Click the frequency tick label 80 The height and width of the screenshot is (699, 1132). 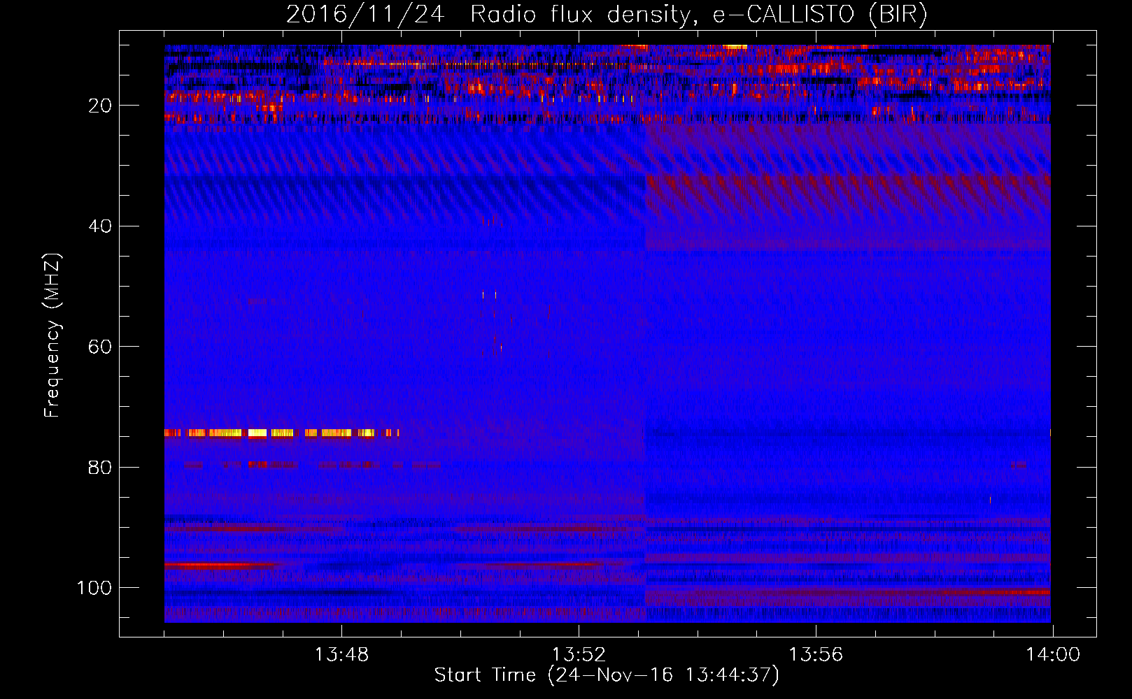coord(101,467)
